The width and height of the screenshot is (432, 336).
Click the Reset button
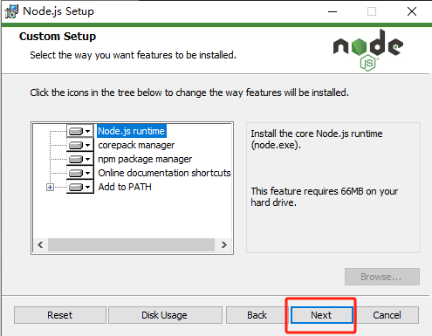60,315
